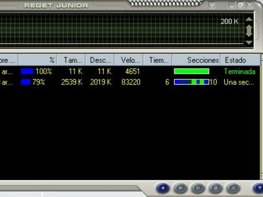The image size is (263, 197).
Task: Sort by the Secciones column header
Action: 196,60
